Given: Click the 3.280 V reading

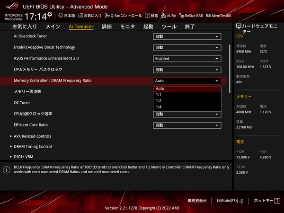Looking at the screenshot, I should click(242, 172).
